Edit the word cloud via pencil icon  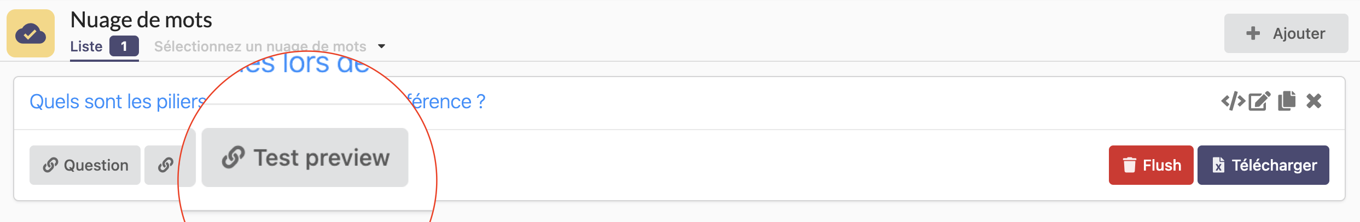(1259, 101)
